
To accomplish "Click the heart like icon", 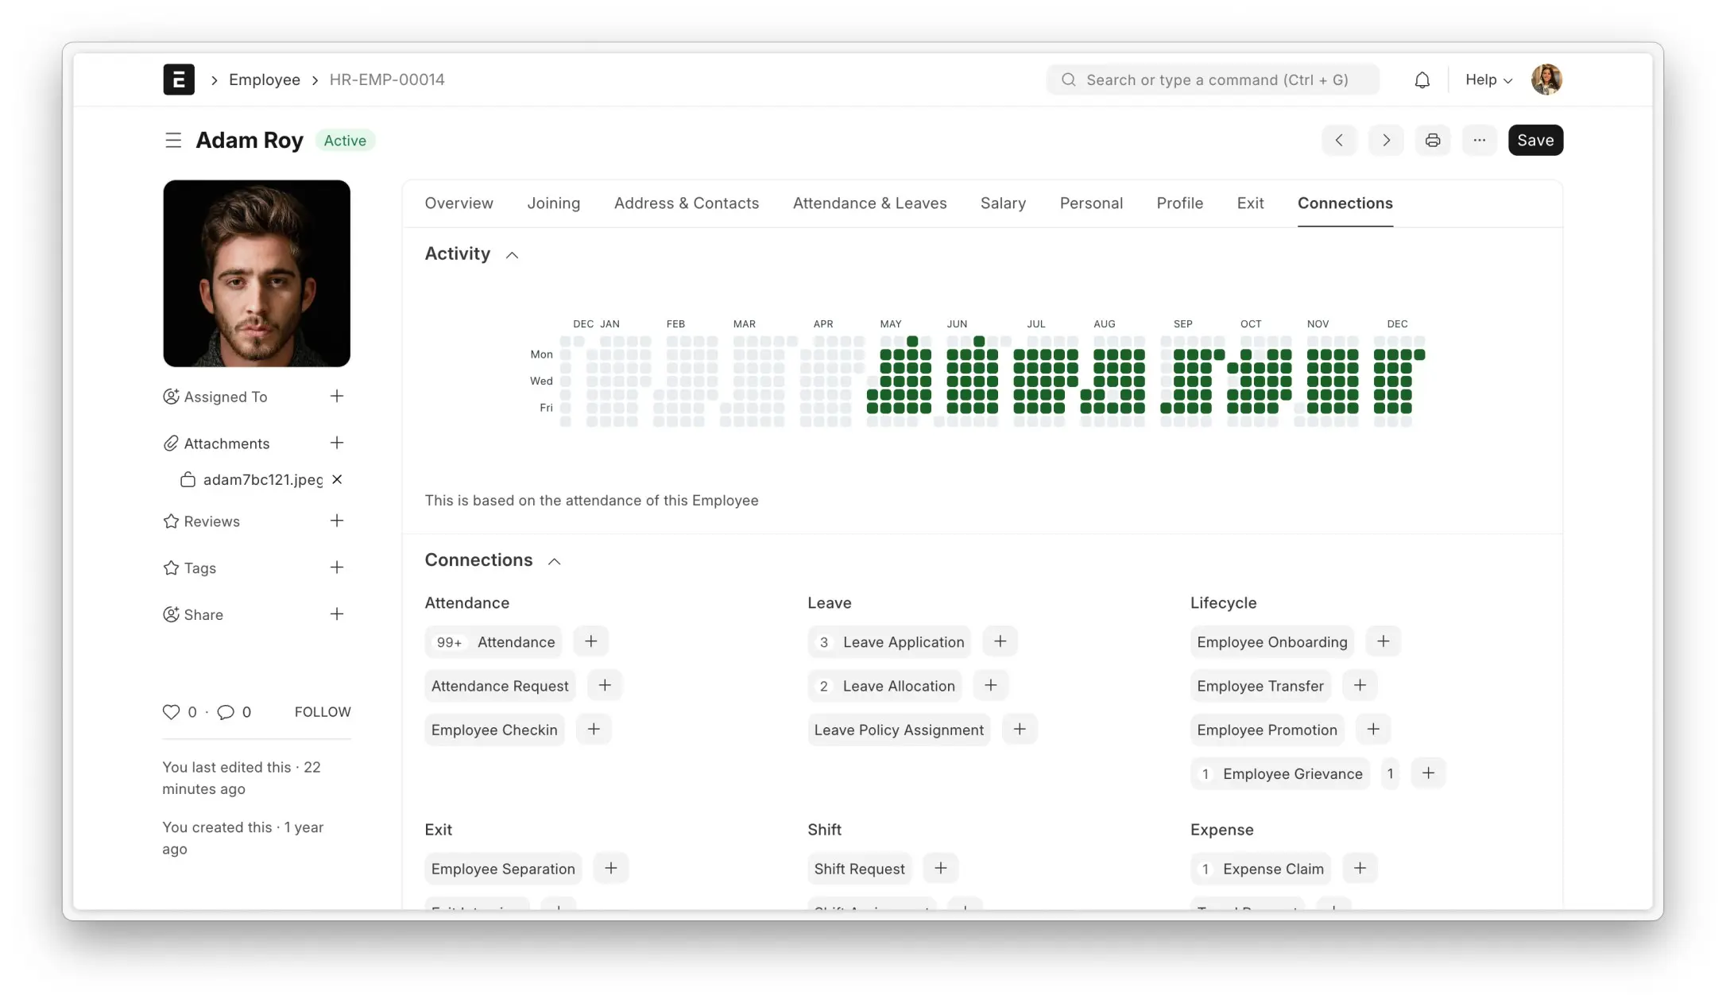I will pos(171,712).
